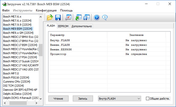Select Delphi ACDelco (J2534) module
The image size is (176, 107).
17,94
